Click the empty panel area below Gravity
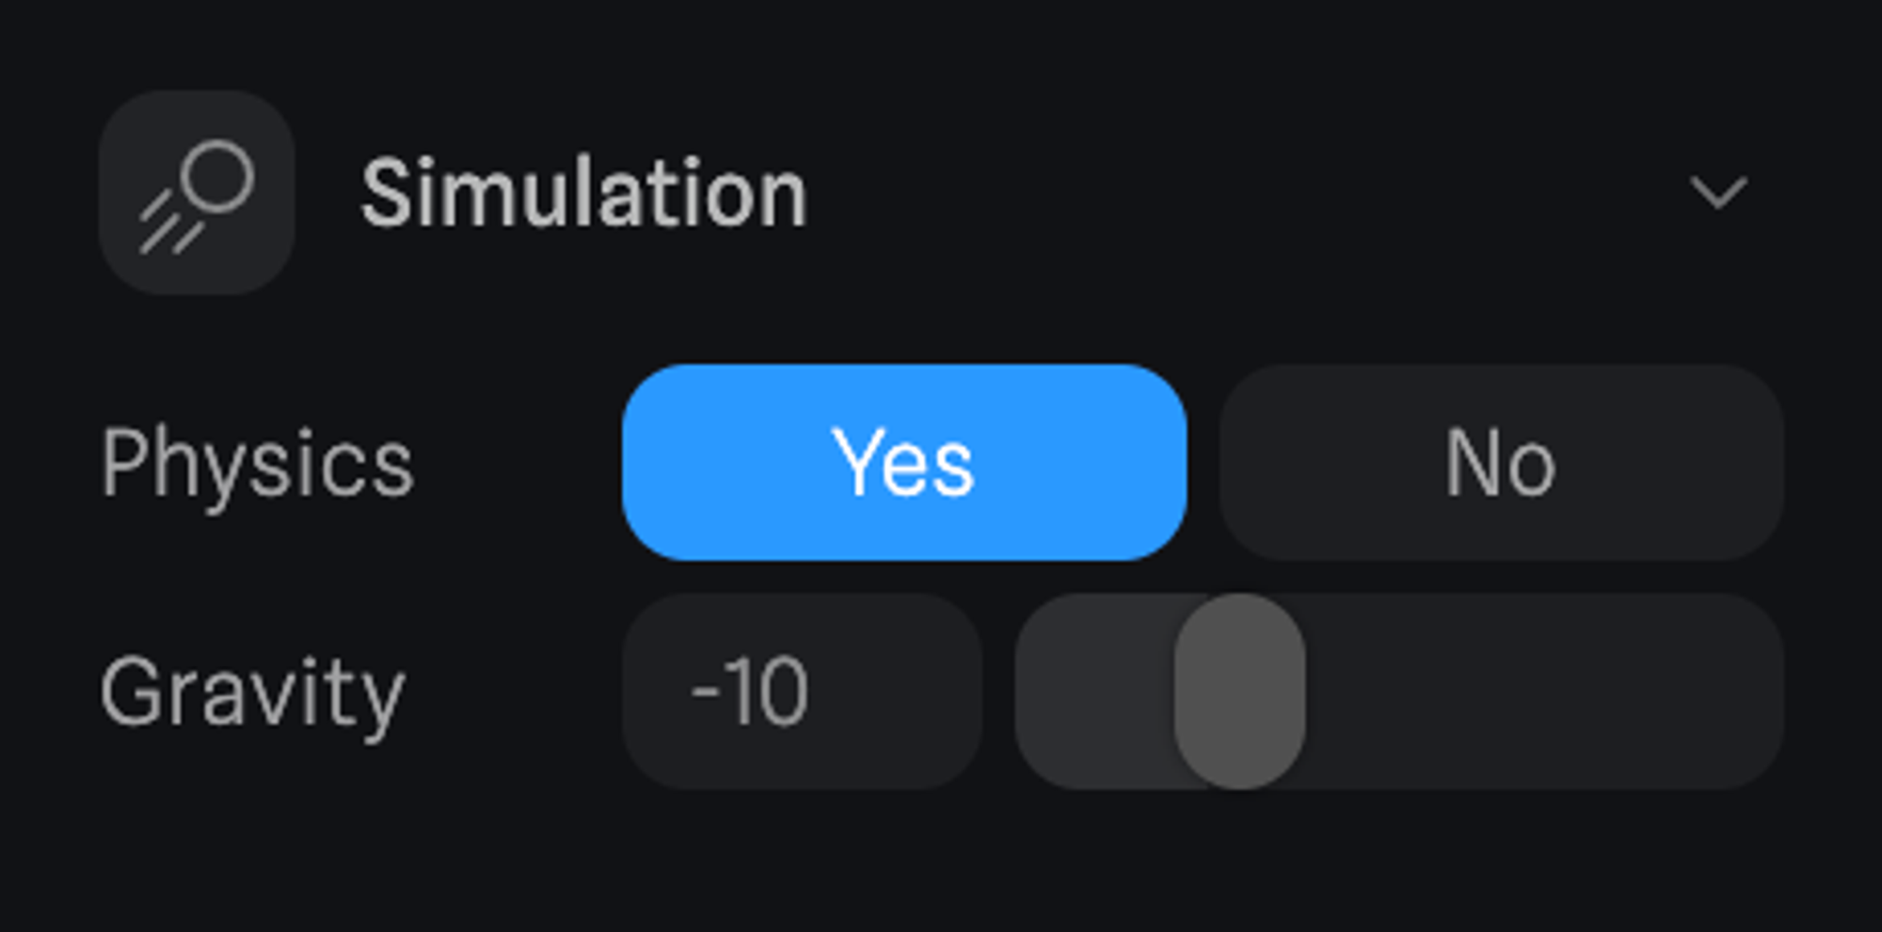The height and width of the screenshot is (932, 1882). (941, 865)
